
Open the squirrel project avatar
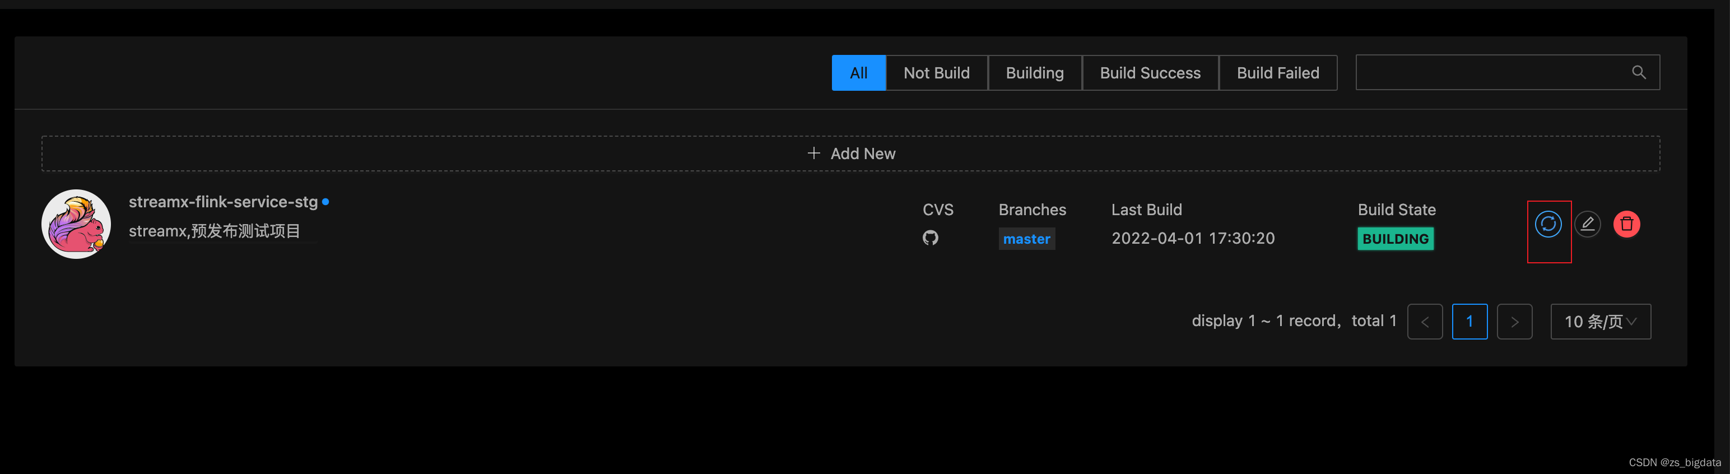tap(76, 224)
